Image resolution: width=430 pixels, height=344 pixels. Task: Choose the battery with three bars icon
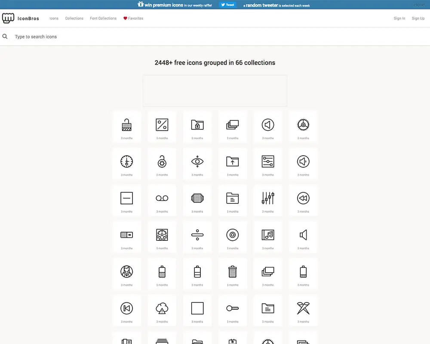[197, 272]
